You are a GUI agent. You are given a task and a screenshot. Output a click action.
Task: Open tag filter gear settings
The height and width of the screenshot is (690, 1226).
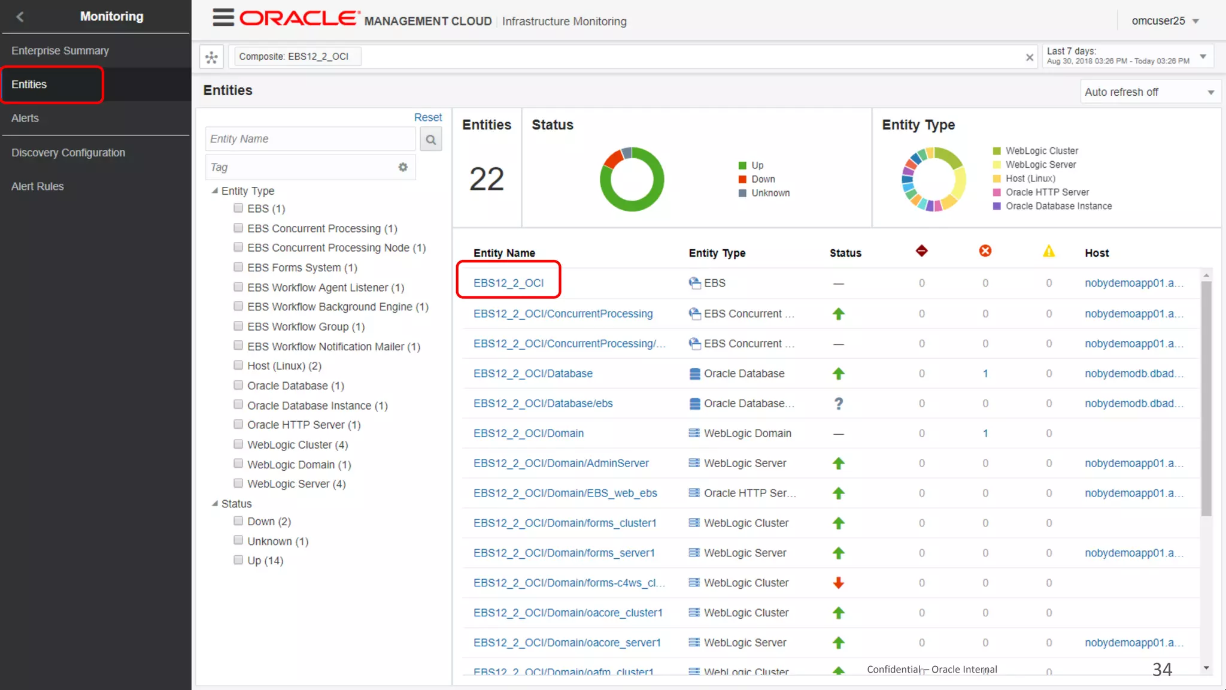coord(403,167)
